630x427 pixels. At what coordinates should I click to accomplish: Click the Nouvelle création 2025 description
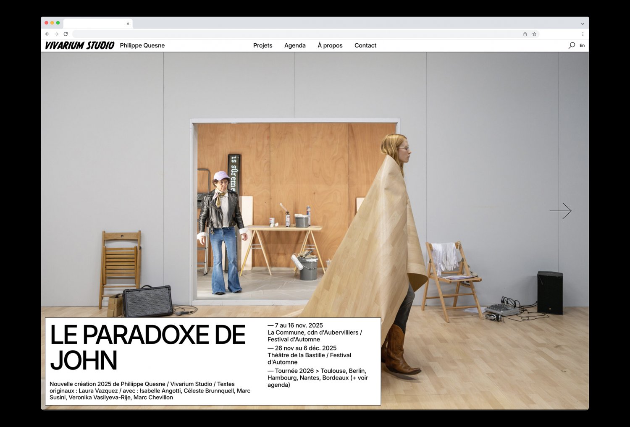(x=150, y=390)
